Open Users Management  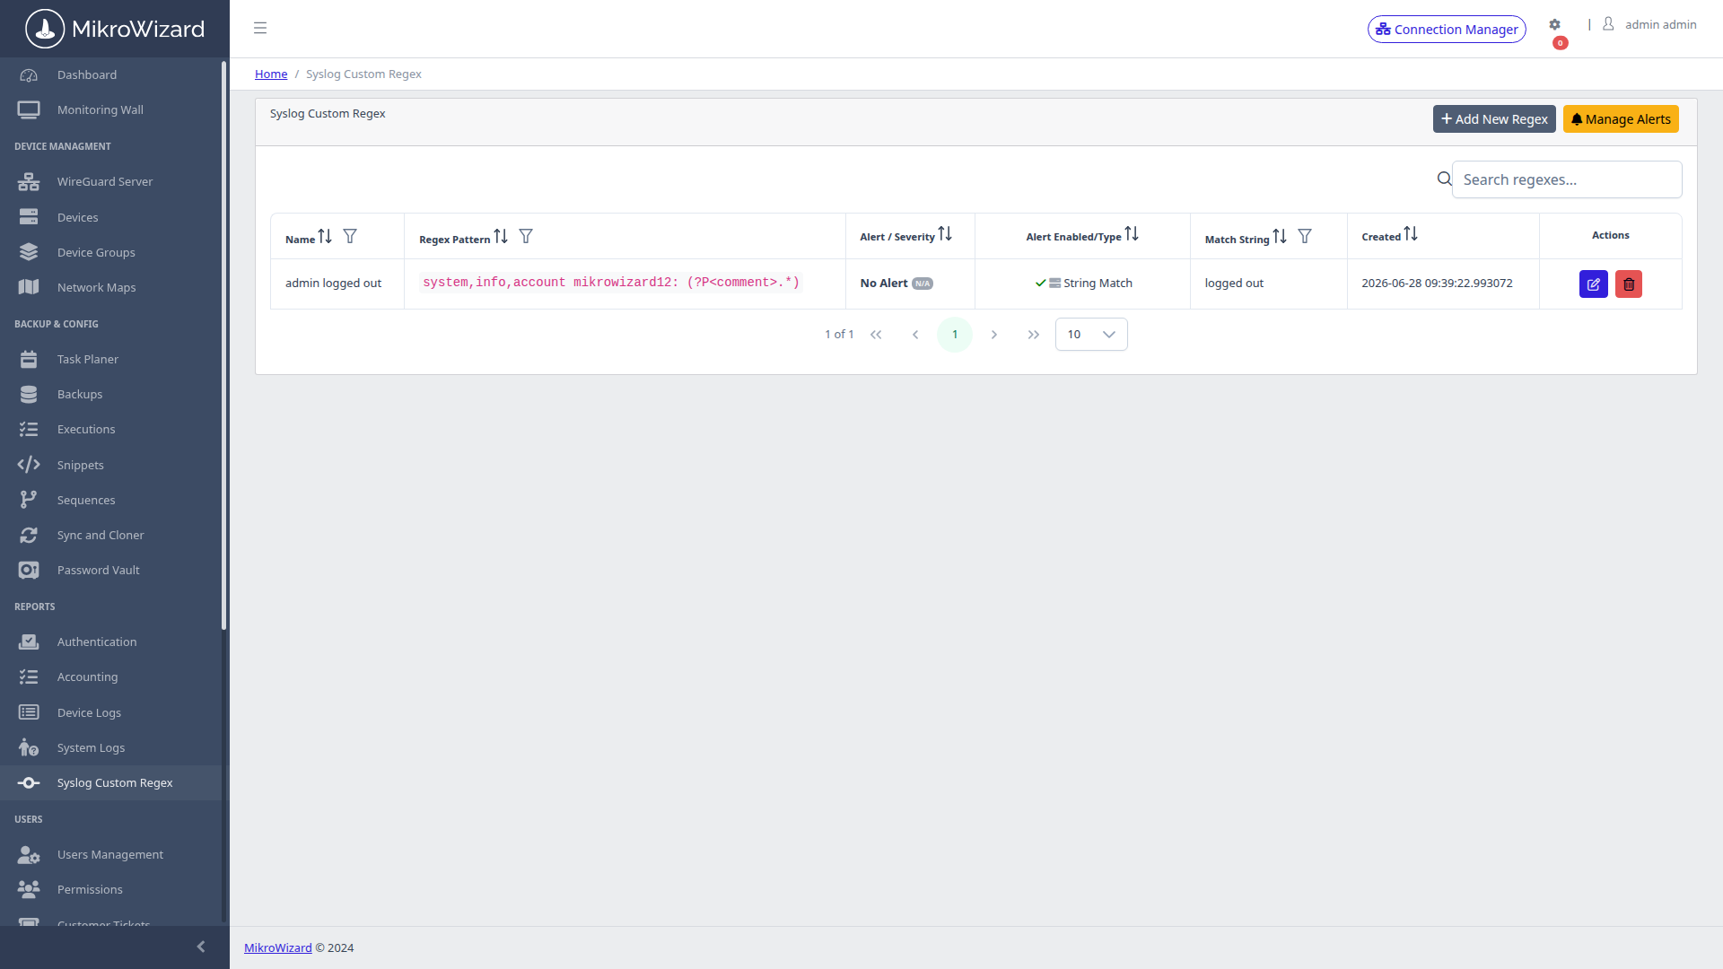[111, 855]
